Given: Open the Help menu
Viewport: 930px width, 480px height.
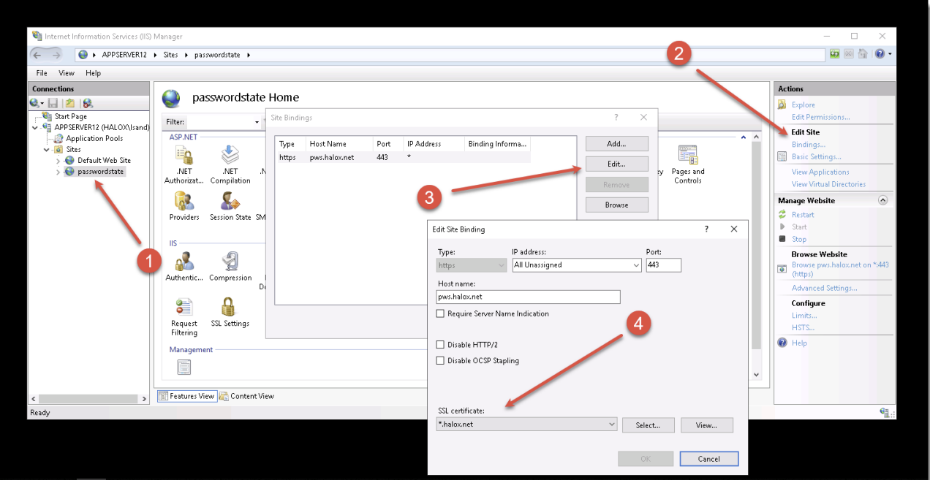Looking at the screenshot, I should 93,73.
